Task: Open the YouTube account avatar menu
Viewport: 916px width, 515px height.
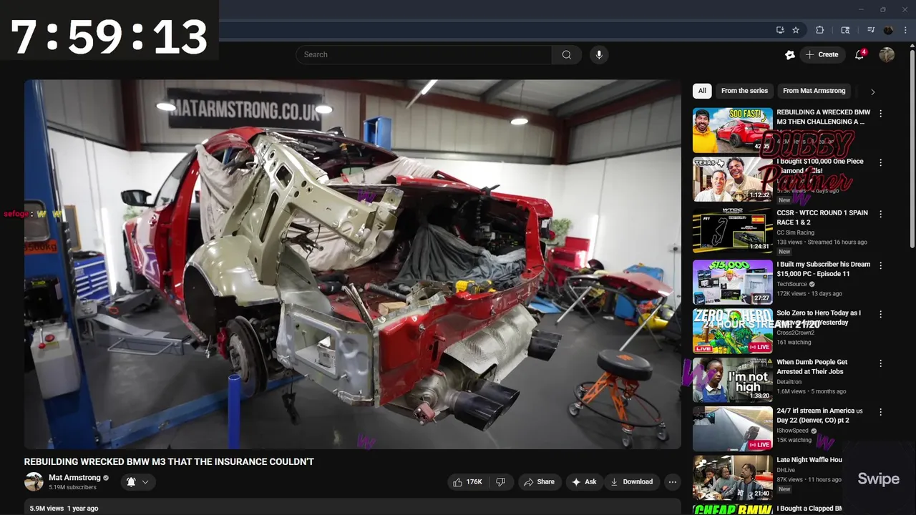Action: pos(887,54)
